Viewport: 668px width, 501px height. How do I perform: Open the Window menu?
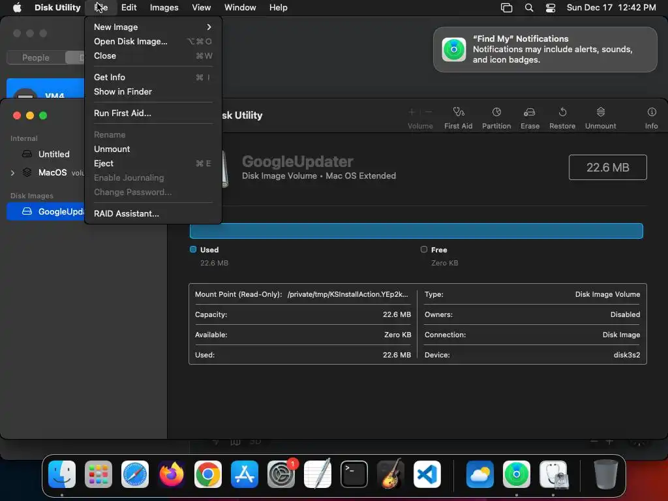click(240, 8)
